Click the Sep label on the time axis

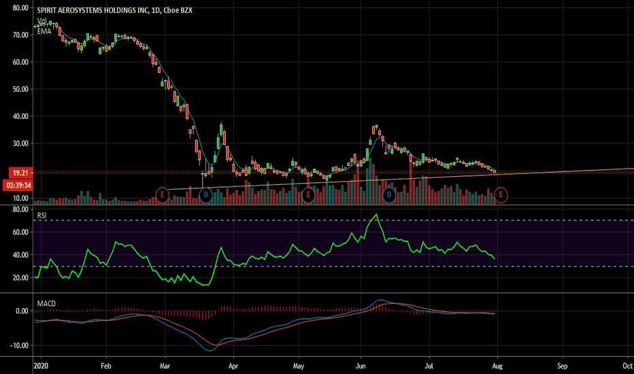(x=563, y=366)
